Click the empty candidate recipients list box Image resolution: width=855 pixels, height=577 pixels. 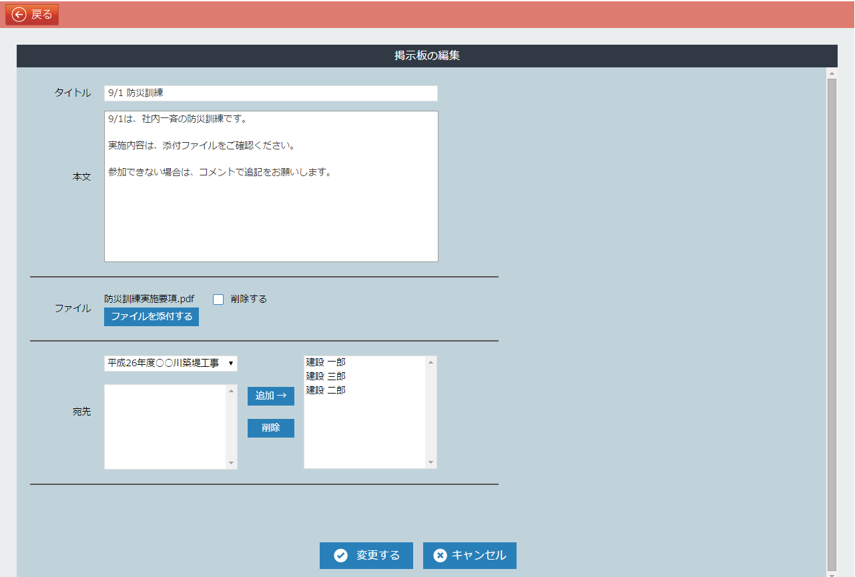[x=166, y=427]
